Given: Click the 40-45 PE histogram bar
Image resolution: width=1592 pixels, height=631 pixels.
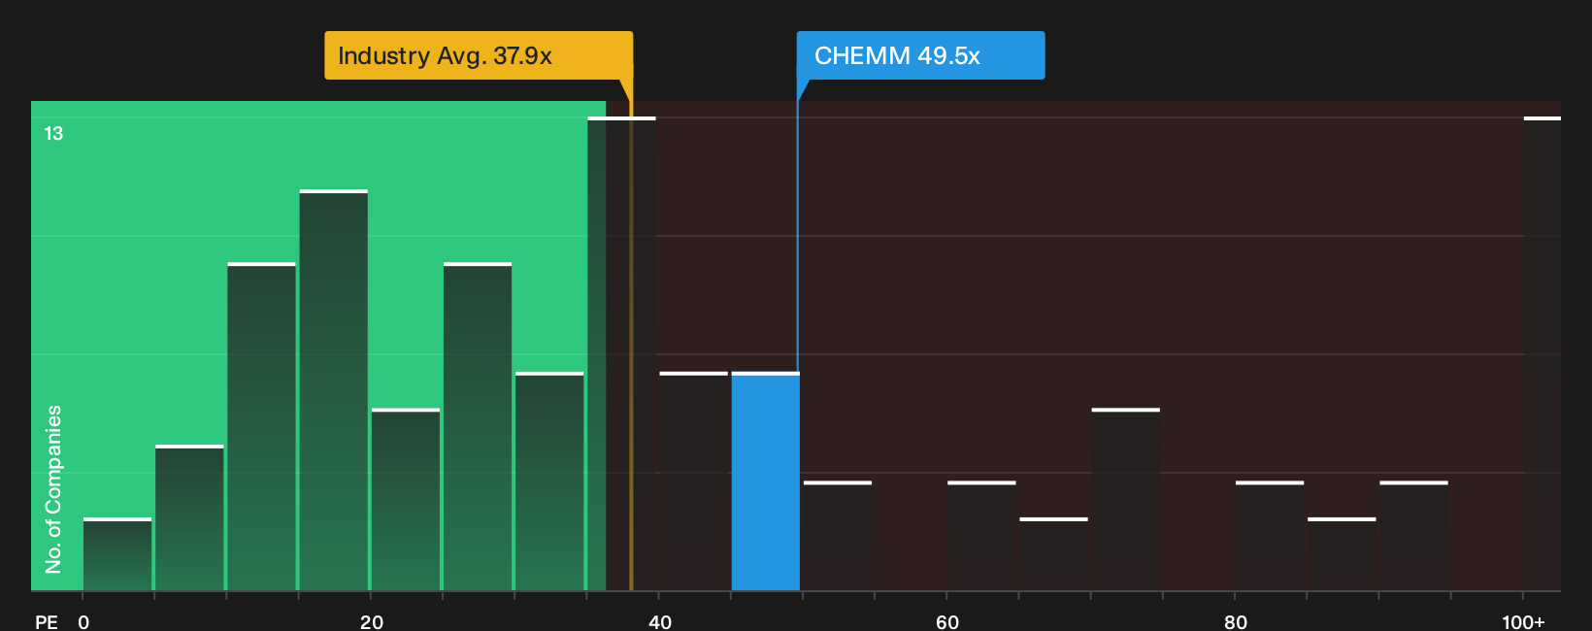Looking at the screenshot, I should (x=694, y=482).
